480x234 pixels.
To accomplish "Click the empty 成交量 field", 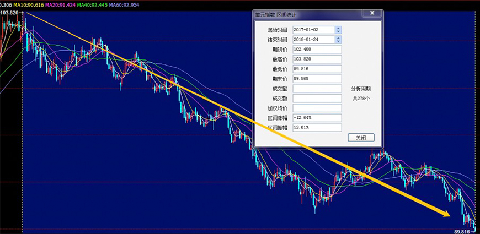I will pos(317,89).
